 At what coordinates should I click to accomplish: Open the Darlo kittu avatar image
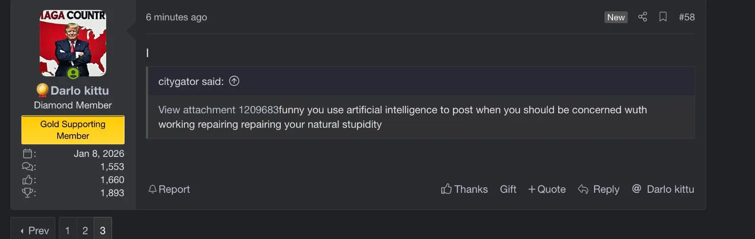[x=73, y=43]
